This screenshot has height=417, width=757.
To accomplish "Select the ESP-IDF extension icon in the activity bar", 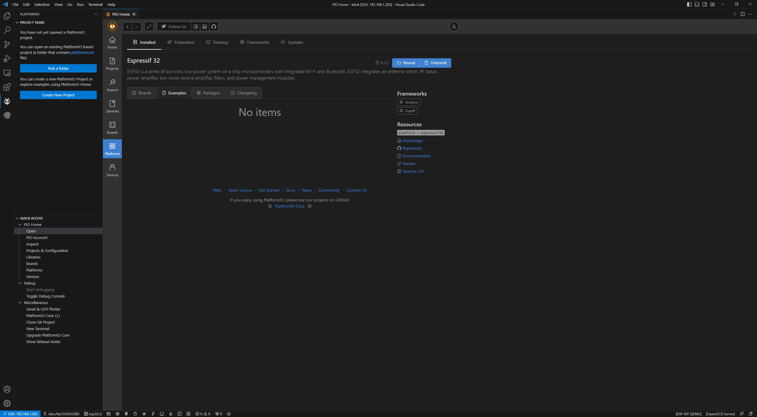I will (7, 115).
